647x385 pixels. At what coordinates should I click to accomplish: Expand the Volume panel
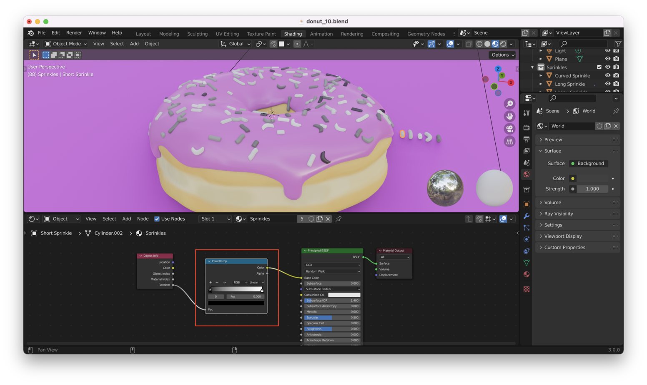point(552,202)
